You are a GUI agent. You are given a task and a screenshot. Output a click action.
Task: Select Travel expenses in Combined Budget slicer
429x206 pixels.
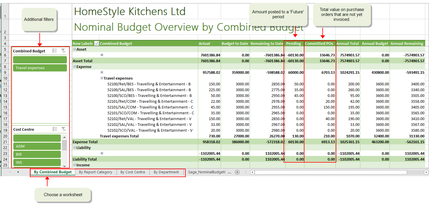pyautogui.click(x=40, y=68)
